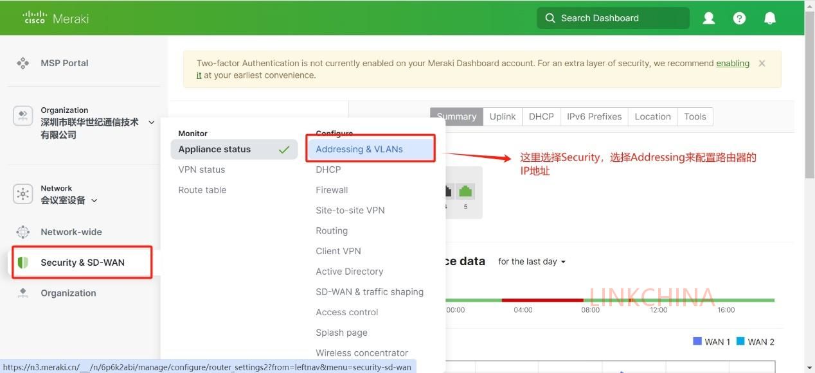Screen dimensions: 815x373
Task: Dismiss the two-factor authentication banner
Action: click(762, 64)
